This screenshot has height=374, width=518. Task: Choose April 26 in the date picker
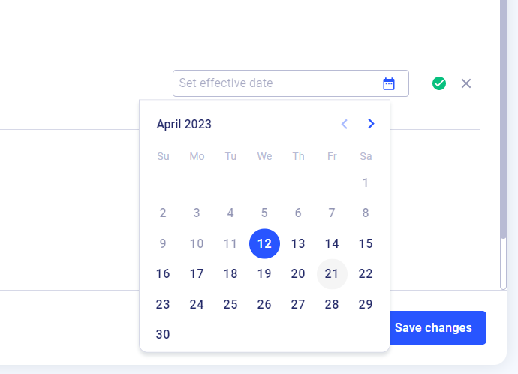tap(264, 304)
